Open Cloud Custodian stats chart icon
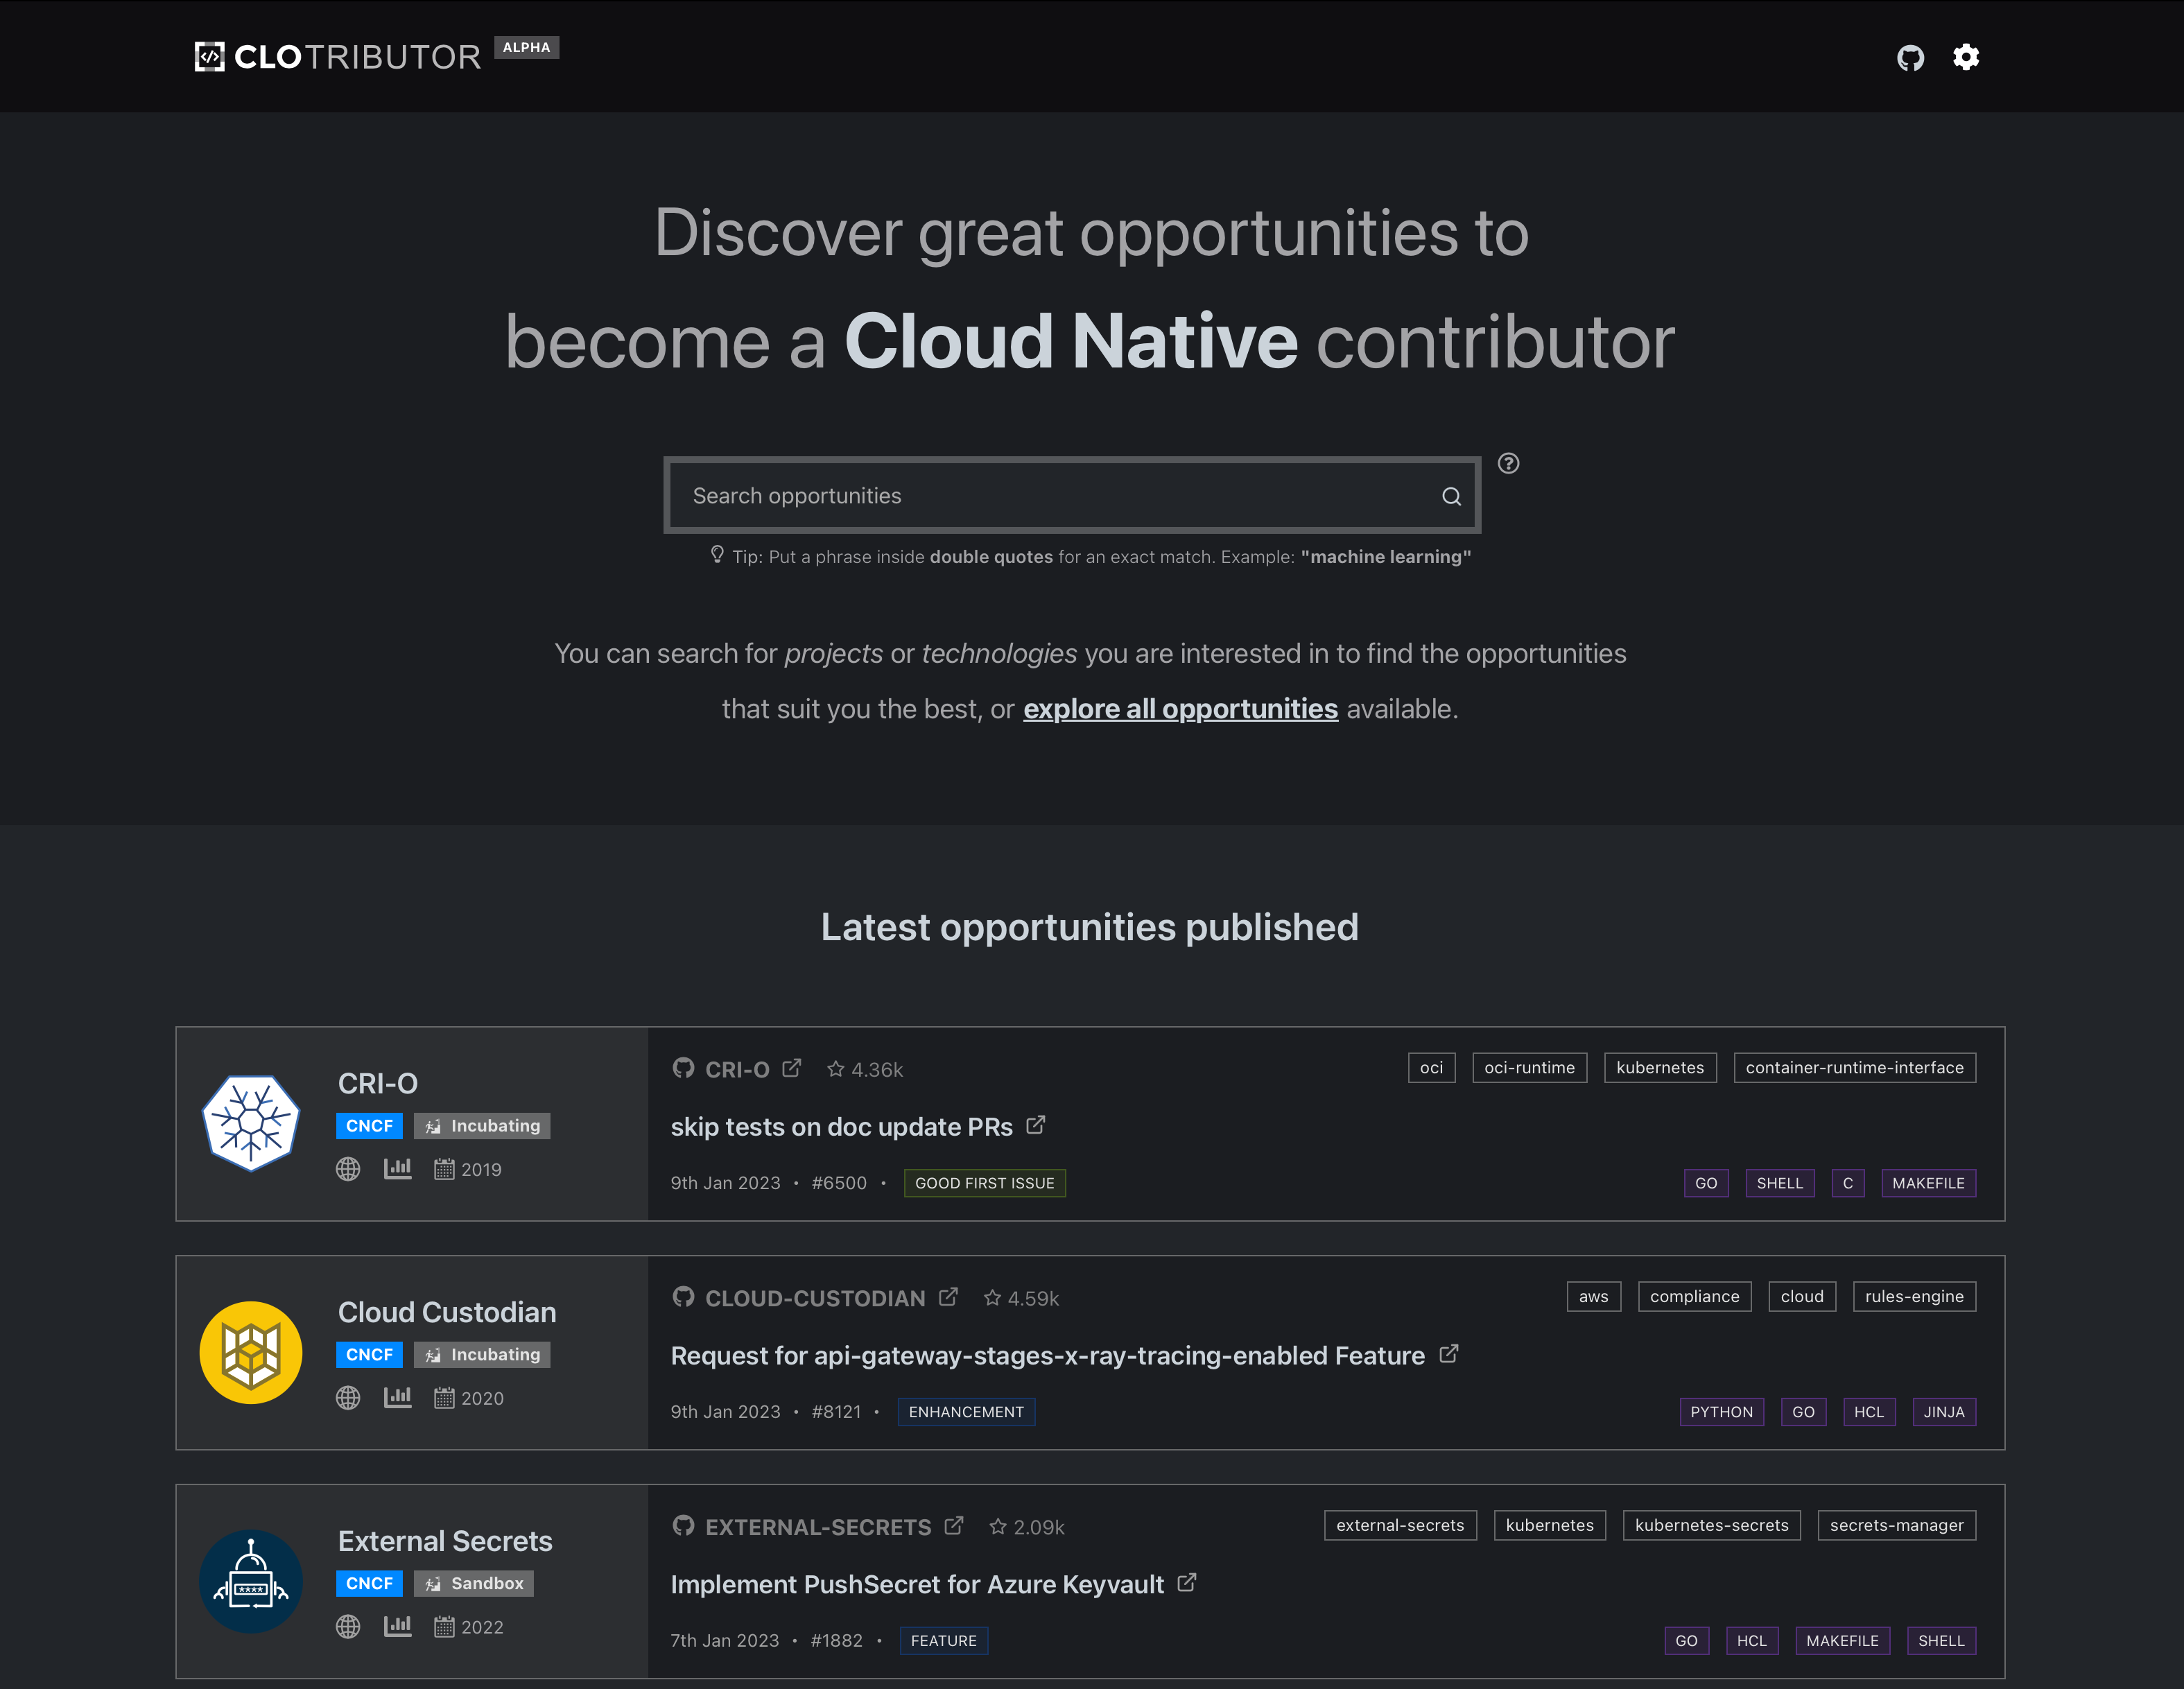 (x=397, y=1397)
